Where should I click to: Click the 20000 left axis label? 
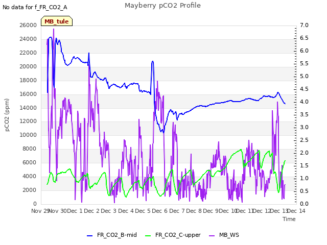[x=28, y=66]
